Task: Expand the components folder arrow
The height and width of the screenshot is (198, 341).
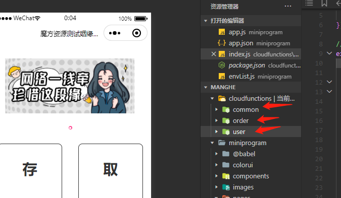Action: (216, 176)
